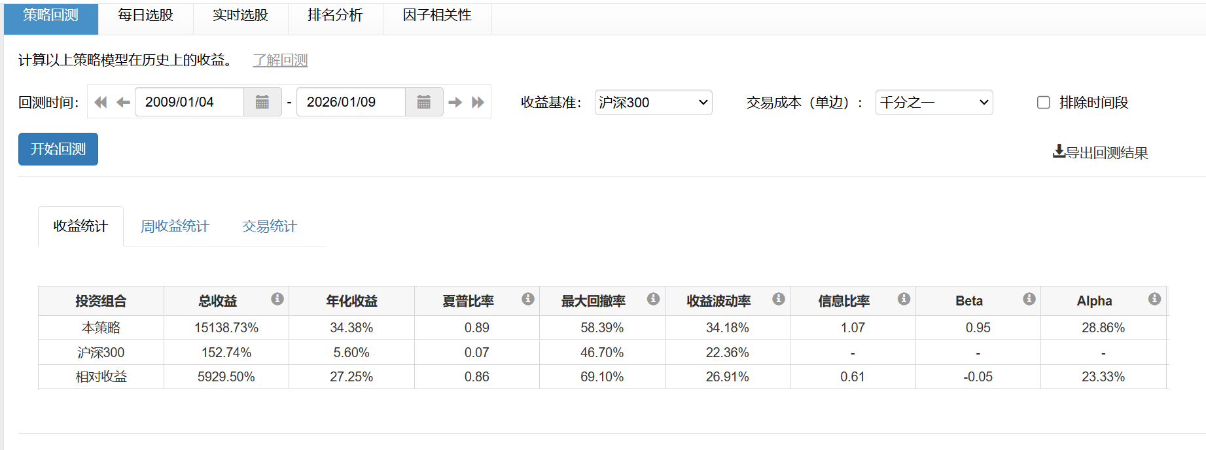Open end date calendar picker
Viewport: 1206px width, 450px height.
tap(424, 102)
